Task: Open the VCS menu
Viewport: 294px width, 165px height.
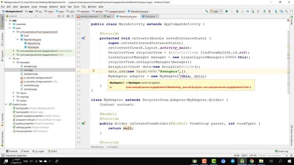Action: [84, 6]
